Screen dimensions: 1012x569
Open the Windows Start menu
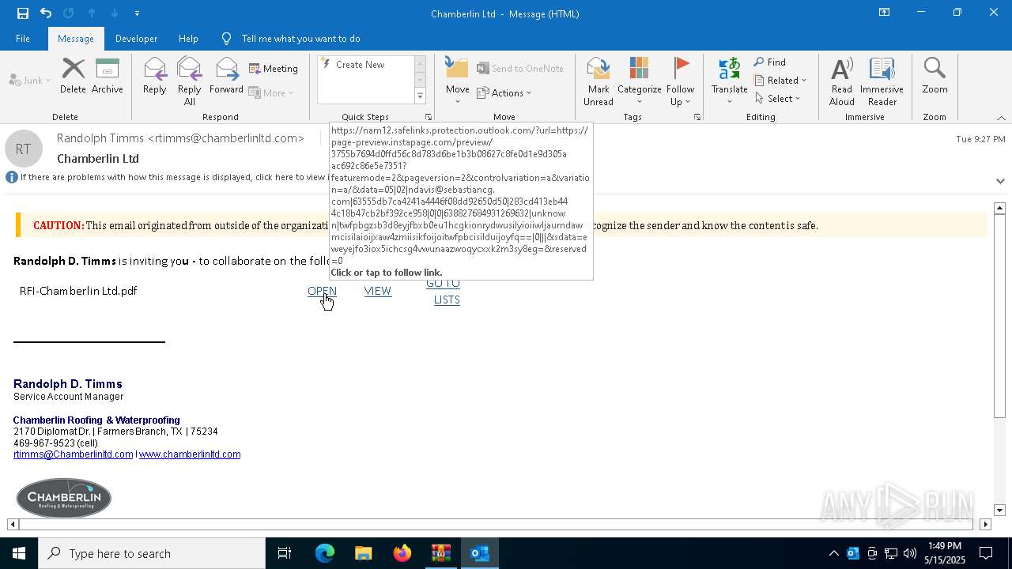(x=19, y=553)
